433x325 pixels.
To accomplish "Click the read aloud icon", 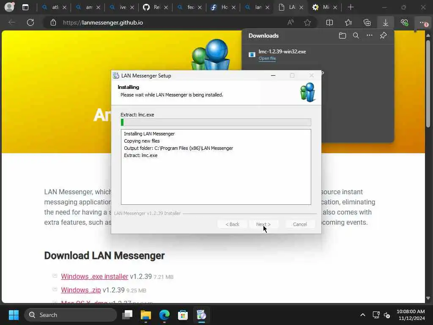I will (x=290, y=22).
